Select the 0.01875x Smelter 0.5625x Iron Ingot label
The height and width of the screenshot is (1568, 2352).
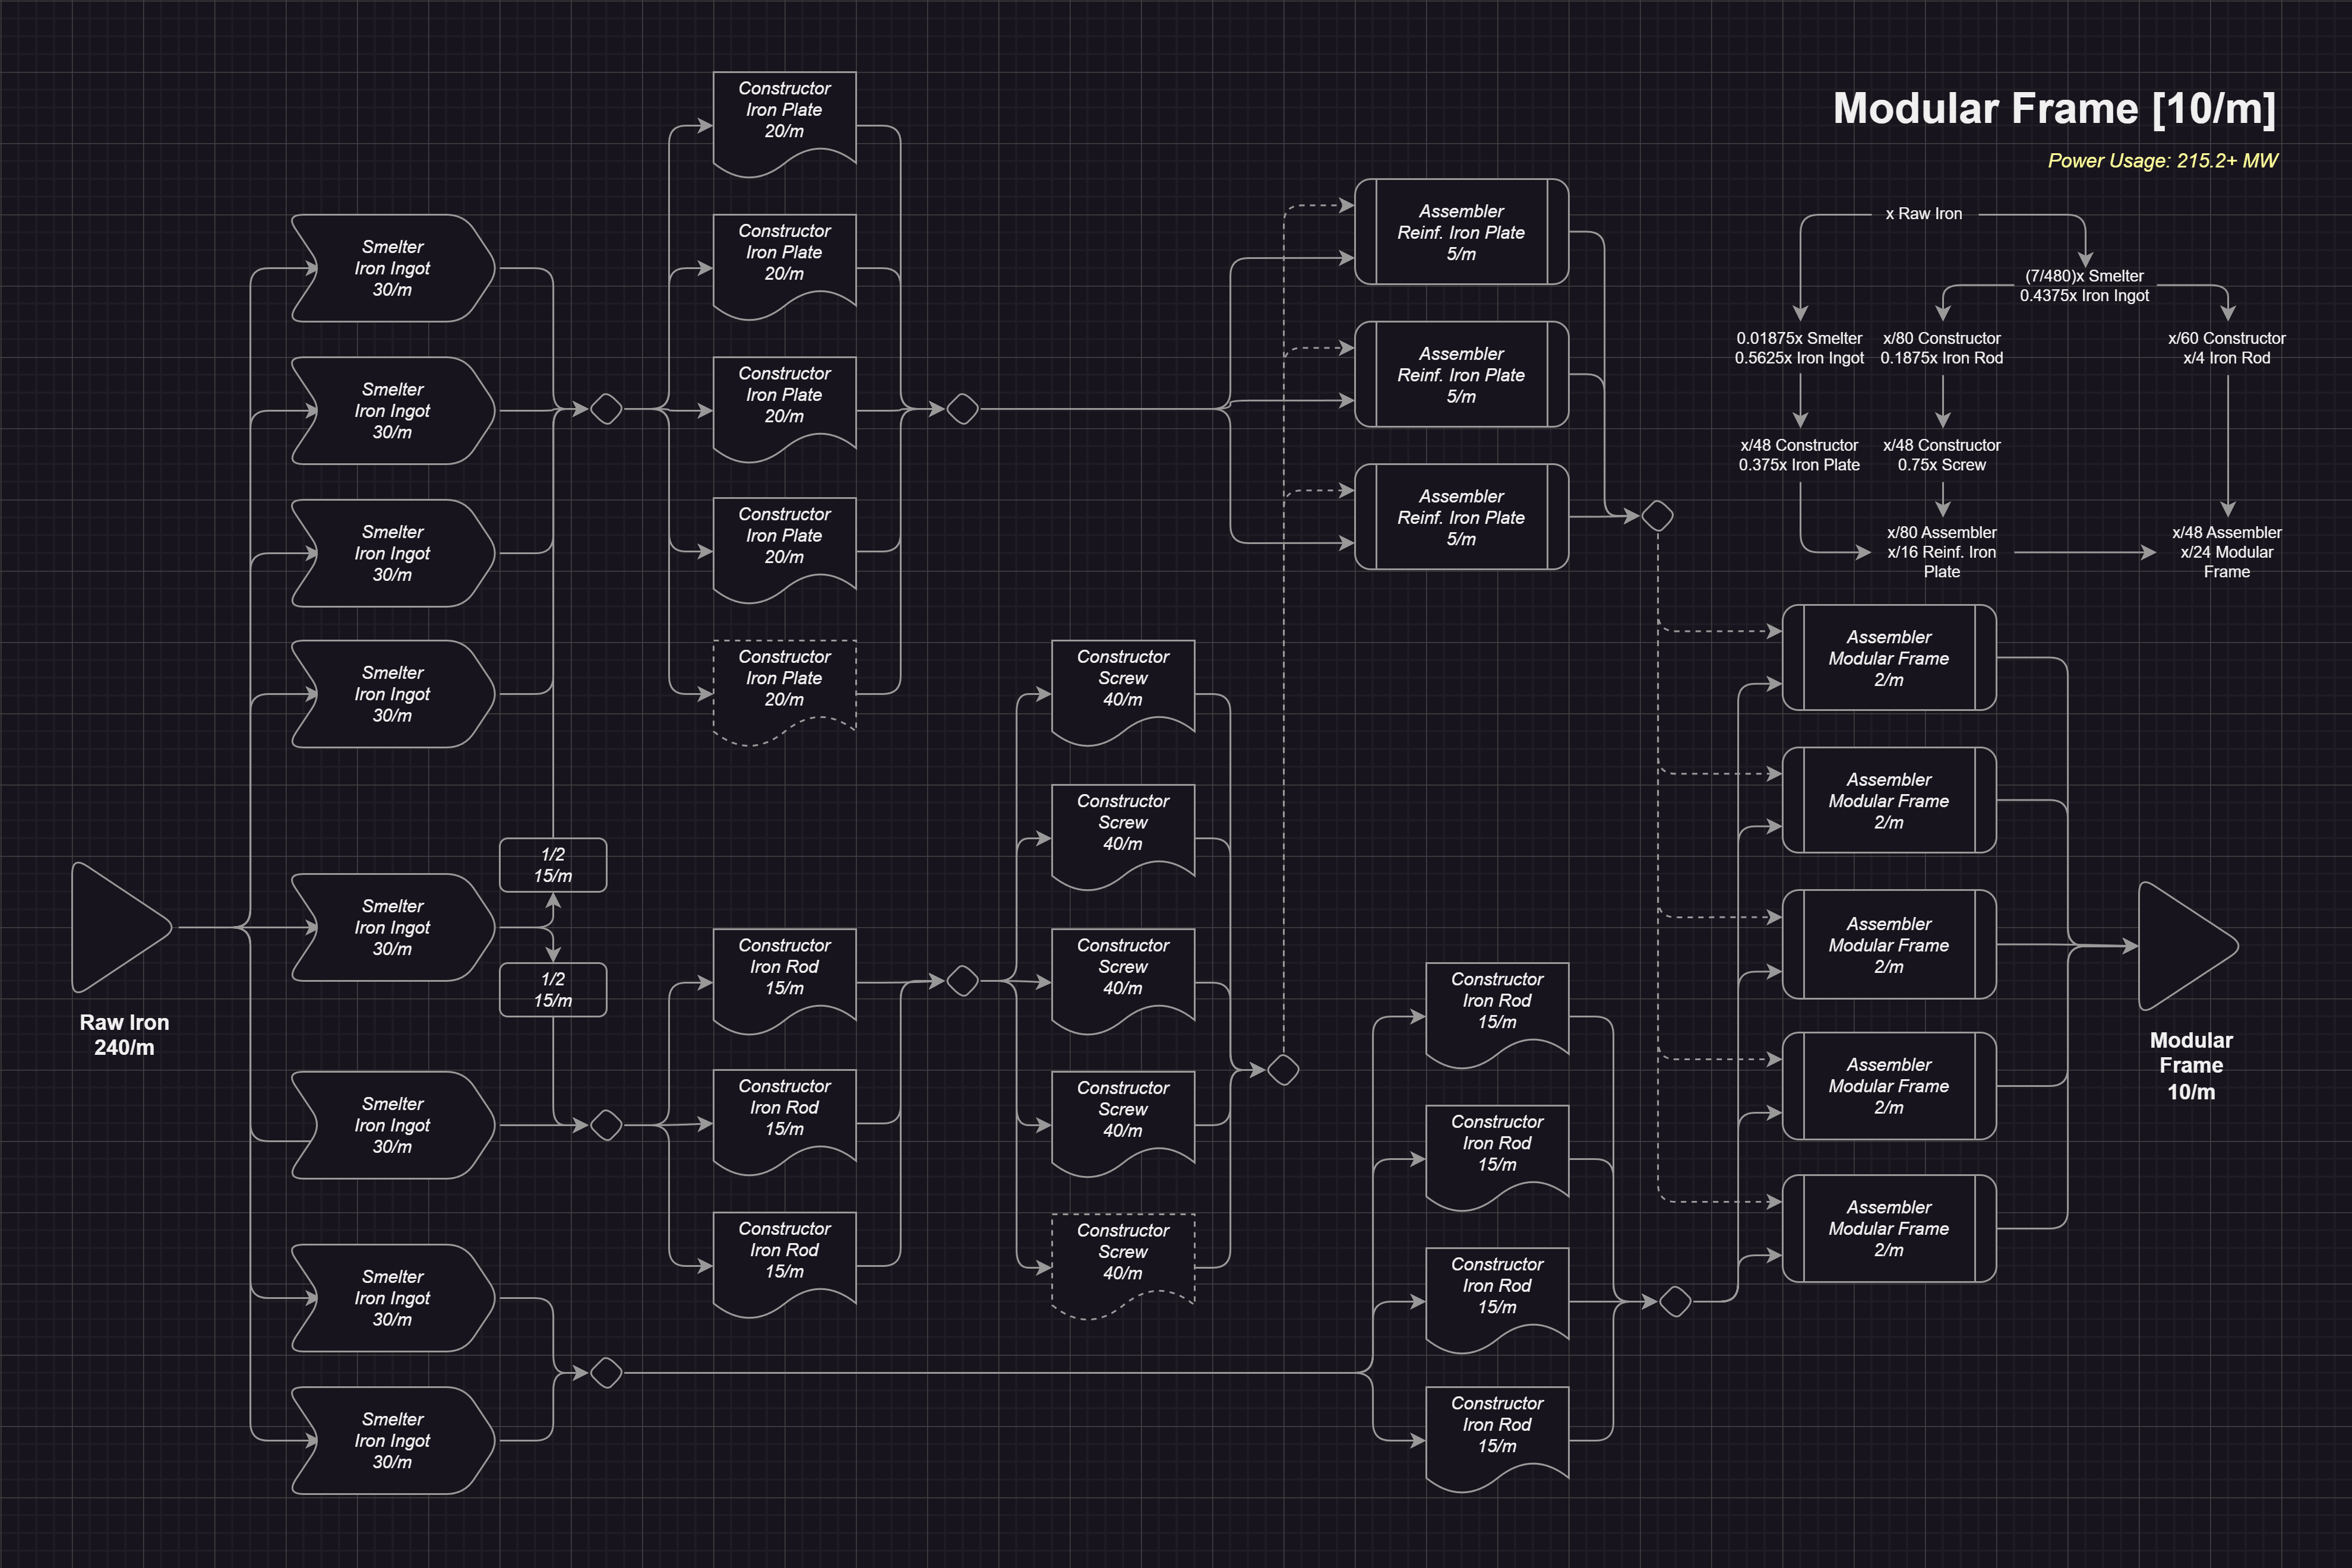[1799, 348]
